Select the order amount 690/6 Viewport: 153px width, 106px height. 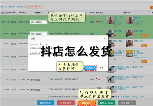click(6, 34)
